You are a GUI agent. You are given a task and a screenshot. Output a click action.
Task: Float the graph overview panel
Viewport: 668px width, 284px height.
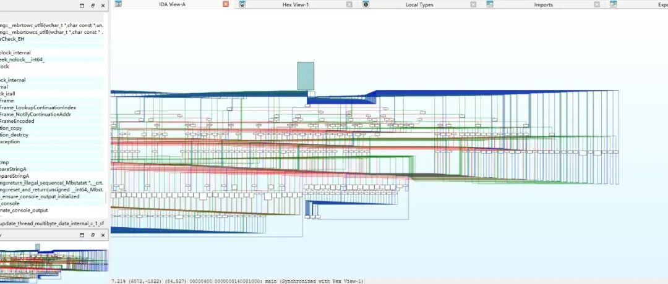92,235
